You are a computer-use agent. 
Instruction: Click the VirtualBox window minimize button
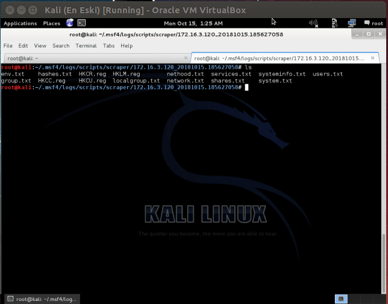[21, 10]
